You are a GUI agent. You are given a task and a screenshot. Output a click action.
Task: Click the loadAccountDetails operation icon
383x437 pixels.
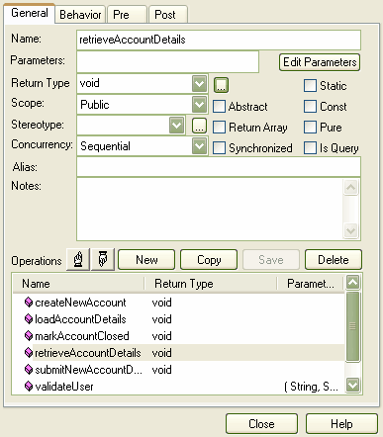29,318
